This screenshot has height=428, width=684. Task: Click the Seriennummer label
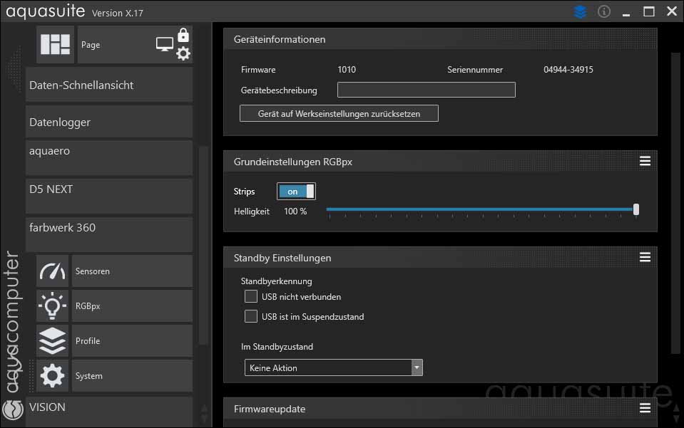click(475, 70)
